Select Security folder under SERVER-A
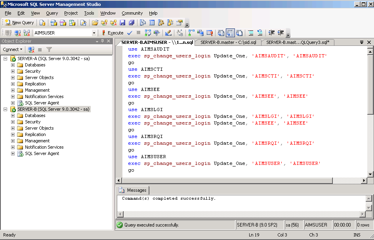374x240 pixels. (x=32, y=71)
